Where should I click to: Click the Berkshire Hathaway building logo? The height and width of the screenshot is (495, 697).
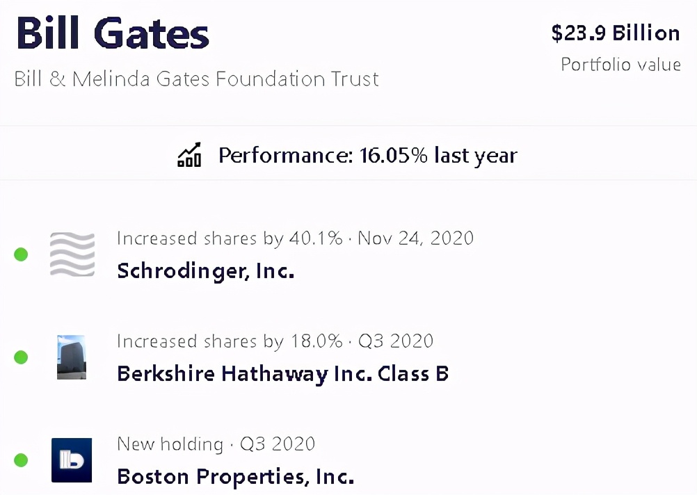click(72, 357)
